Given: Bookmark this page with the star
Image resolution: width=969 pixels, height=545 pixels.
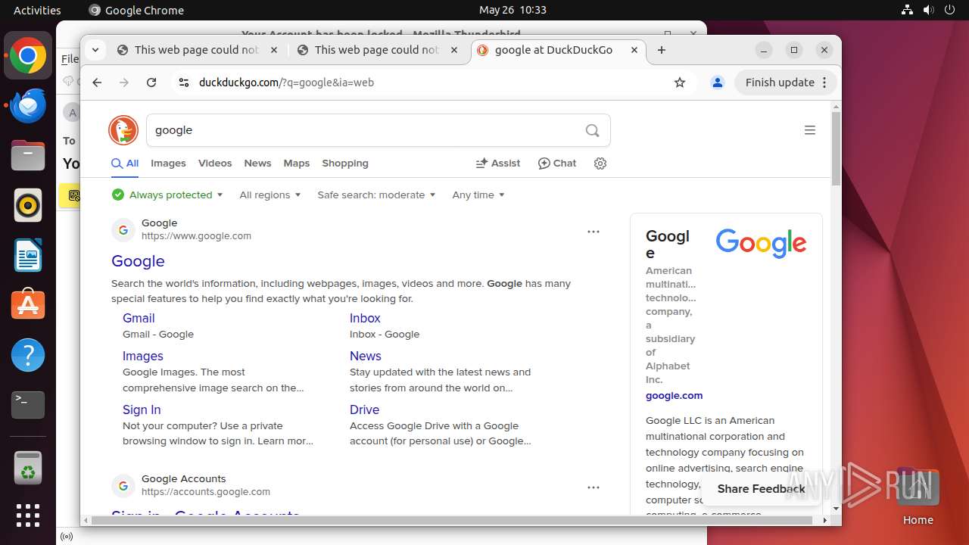Looking at the screenshot, I should point(680,83).
